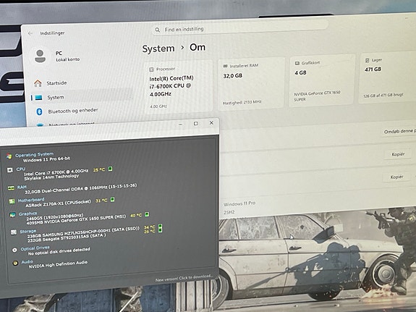
Task: Open the Grafikkort info card
Action: [x=322, y=80]
